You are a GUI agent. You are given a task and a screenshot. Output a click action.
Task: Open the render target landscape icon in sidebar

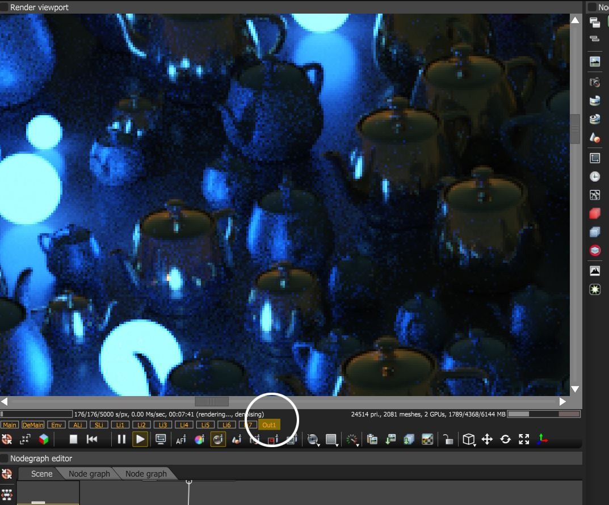click(595, 61)
